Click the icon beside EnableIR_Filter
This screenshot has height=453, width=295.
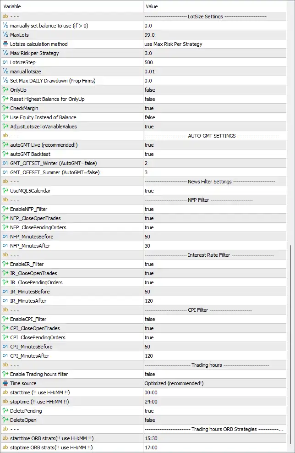(5, 264)
